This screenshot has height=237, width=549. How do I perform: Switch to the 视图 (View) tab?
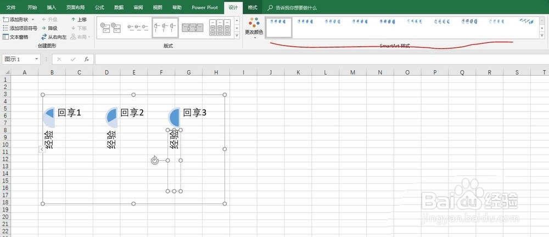click(158, 7)
